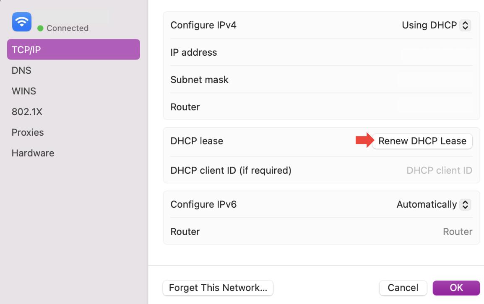
Task: Confirm settings with the OK button
Action: coord(456,288)
